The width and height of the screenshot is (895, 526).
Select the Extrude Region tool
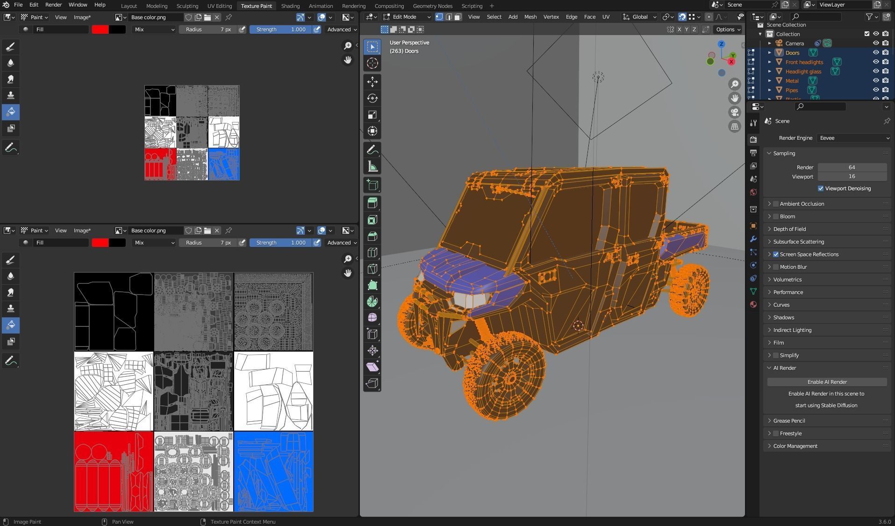point(372,203)
